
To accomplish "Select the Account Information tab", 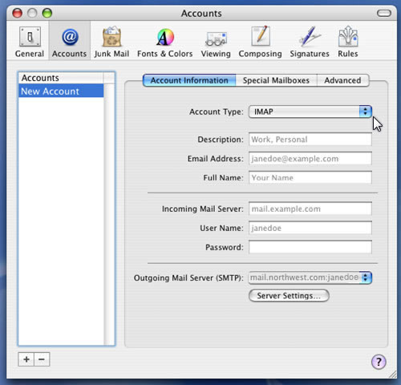I will 189,80.
